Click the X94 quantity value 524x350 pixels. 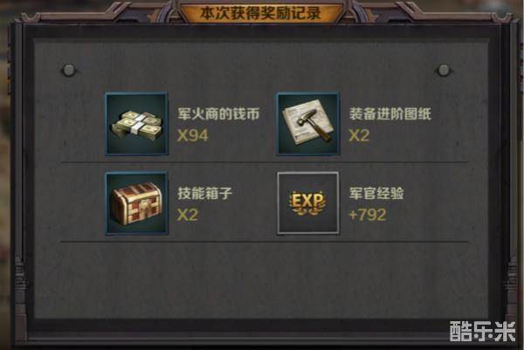pyautogui.click(x=192, y=135)
